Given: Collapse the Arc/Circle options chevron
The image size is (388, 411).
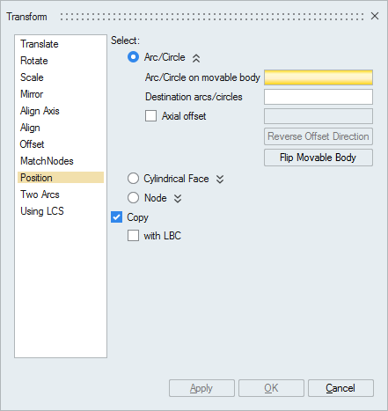Looking at the screenshot, I should pyautogui.click(x=196, y=58).
